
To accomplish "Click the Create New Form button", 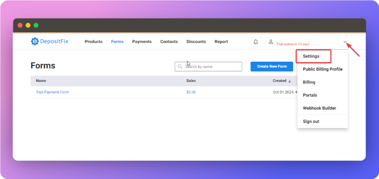I will [x=272, y=66].
